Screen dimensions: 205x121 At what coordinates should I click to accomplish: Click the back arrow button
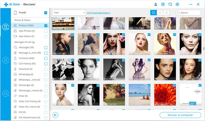coord(55,115)
